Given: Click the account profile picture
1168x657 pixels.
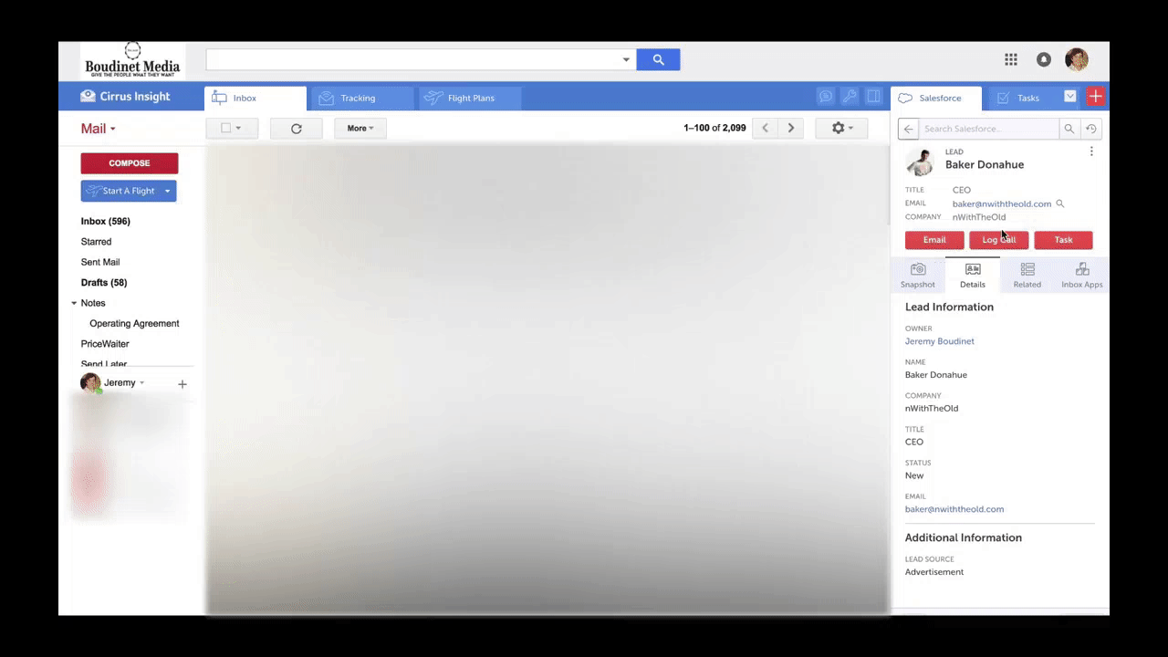Looking at the screenshot, I should (x=1077, y=59).
